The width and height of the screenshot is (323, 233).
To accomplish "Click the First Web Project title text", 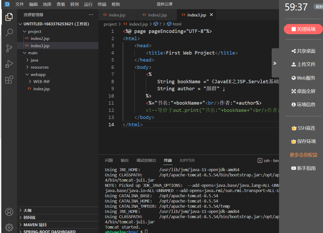I will tap(190, 53).
